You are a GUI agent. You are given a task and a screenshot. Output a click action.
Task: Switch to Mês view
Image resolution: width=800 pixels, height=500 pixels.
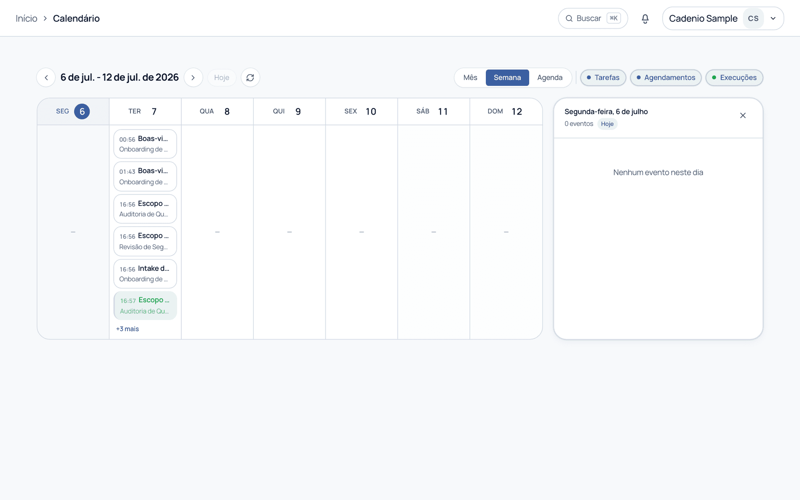470,77
